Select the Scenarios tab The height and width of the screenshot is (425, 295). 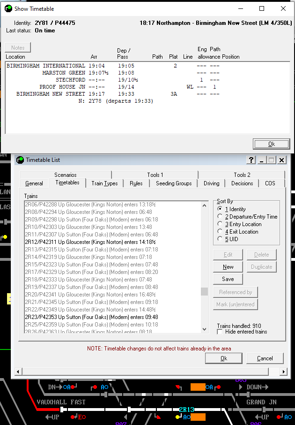[66, 175]
